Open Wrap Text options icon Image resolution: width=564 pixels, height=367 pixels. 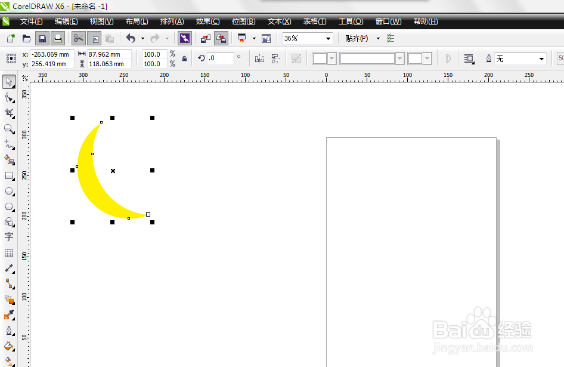(x=469, y=58)
